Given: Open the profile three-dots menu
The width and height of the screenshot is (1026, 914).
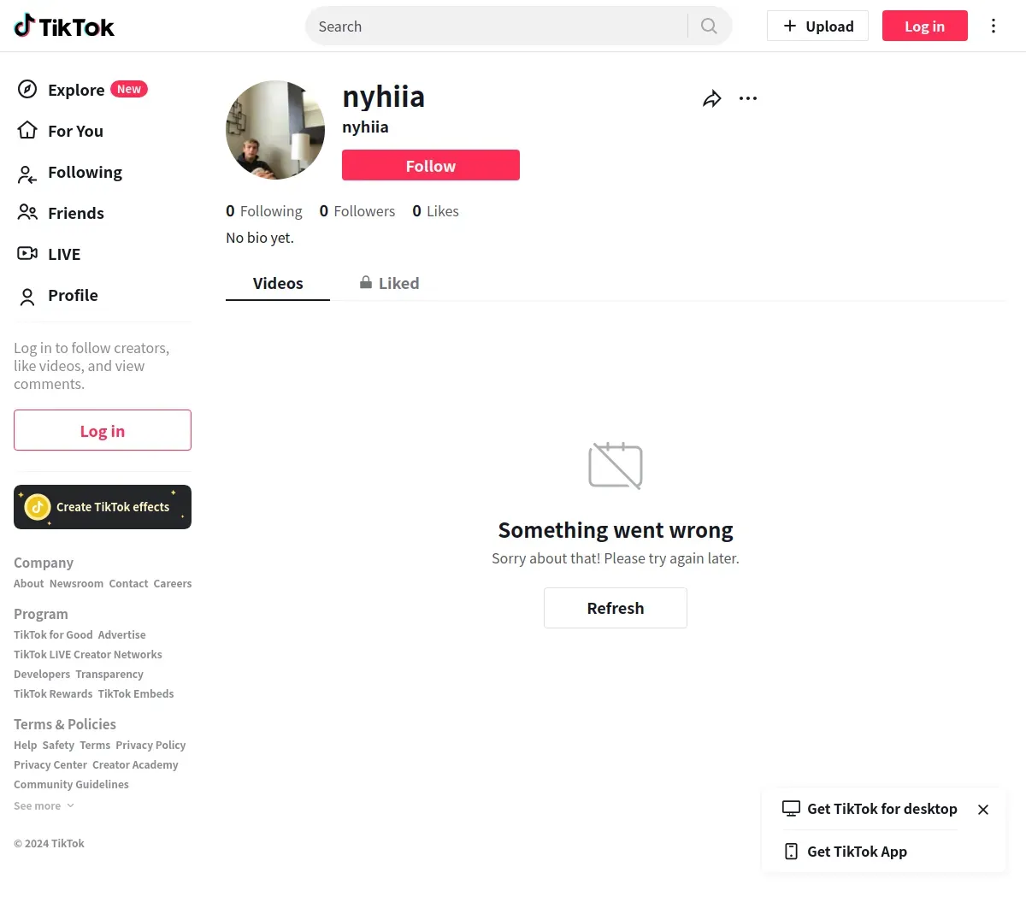Looking at the screenshot, I should [x=748, y=99].
